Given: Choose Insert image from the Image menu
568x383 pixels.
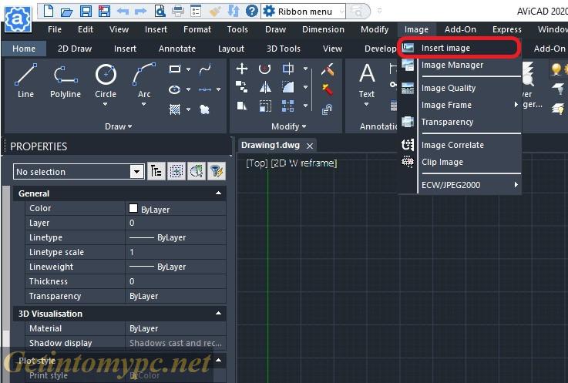Looking at the screenshot, I should 459,48.
